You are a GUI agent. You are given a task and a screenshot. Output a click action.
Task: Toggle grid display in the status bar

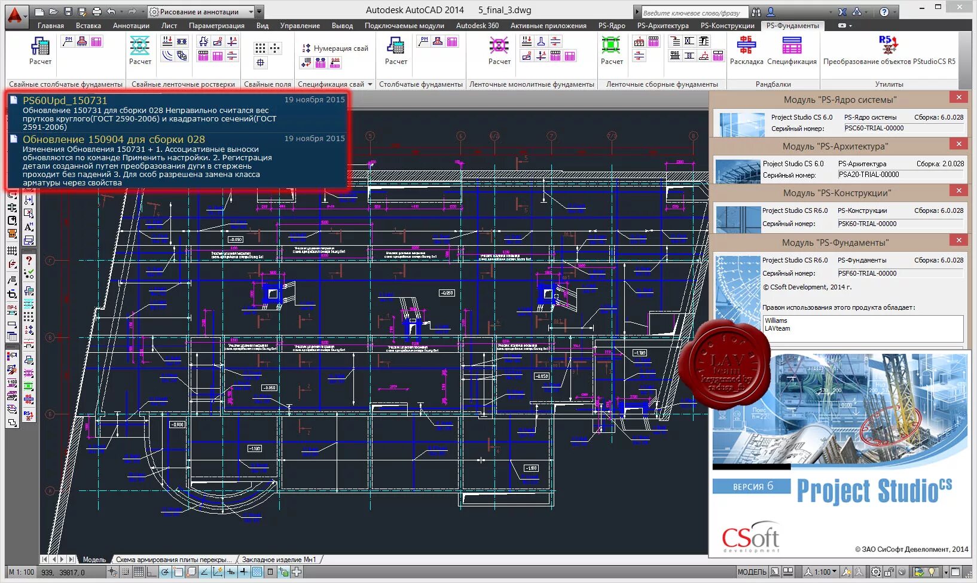(x=139, y=572)
